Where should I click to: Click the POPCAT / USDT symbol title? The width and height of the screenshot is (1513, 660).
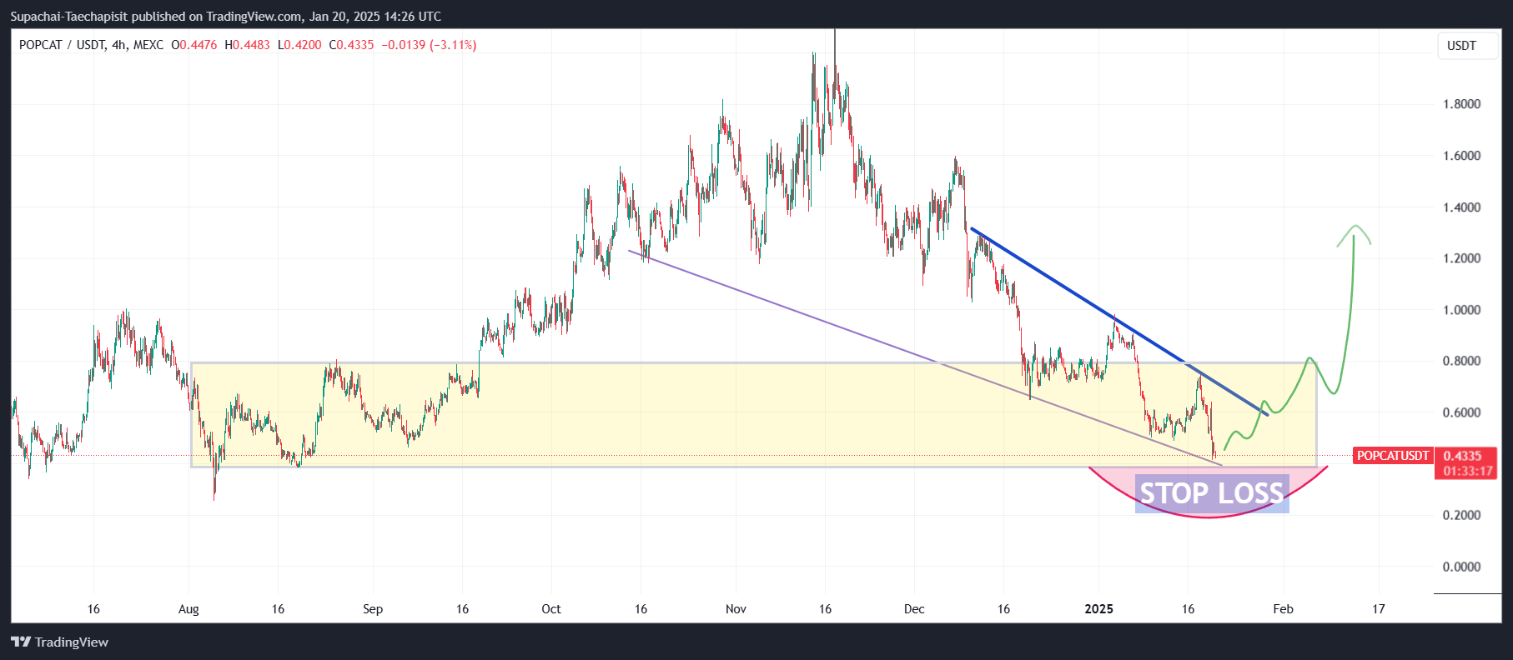62,45
